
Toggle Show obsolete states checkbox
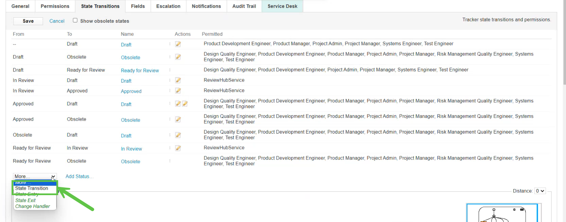tap(75, 20)
